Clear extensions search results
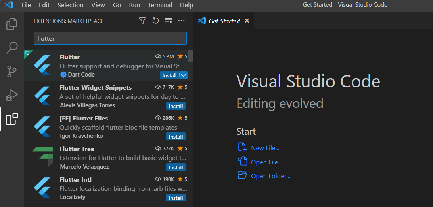Image resolution: width=433 pixels, height=207 pixels. pos(169,21)
